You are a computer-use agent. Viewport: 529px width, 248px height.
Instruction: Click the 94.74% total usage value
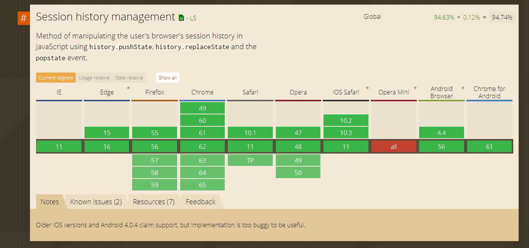(502, 17)
